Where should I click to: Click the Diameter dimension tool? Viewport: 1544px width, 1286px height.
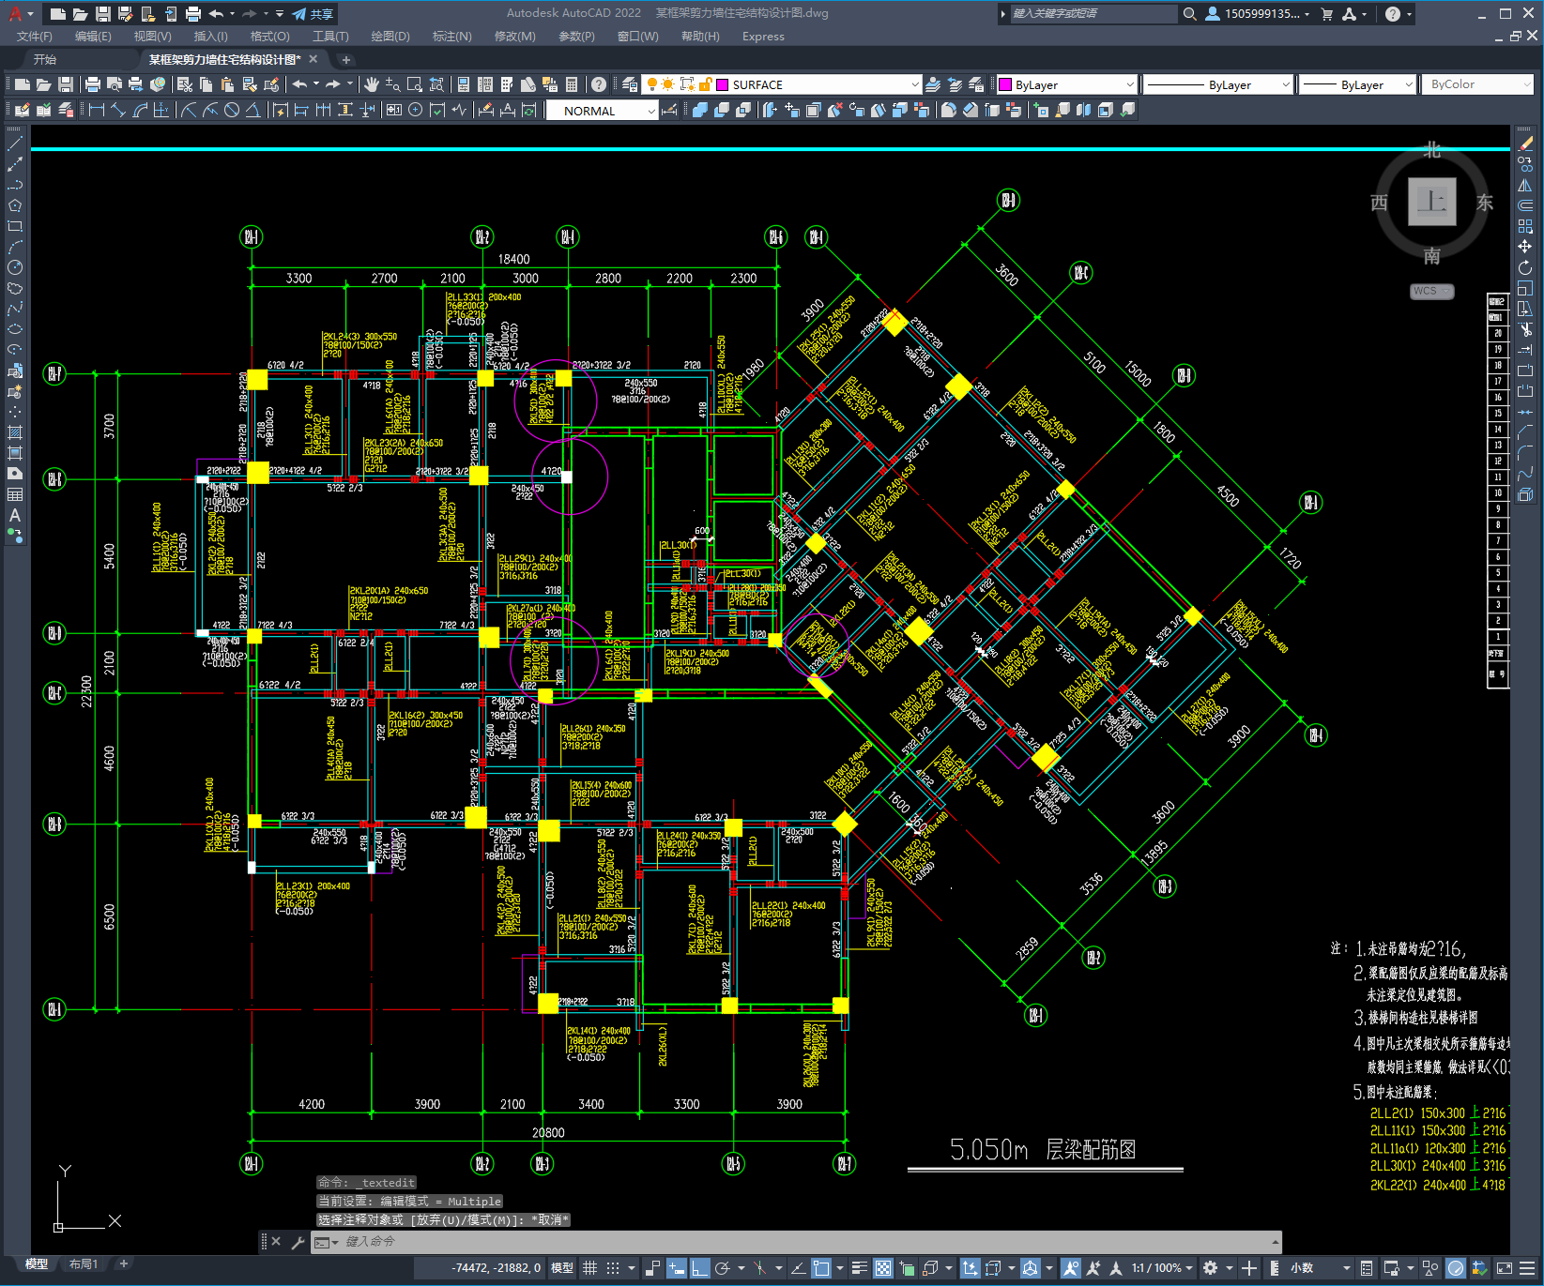click(232, 110)
